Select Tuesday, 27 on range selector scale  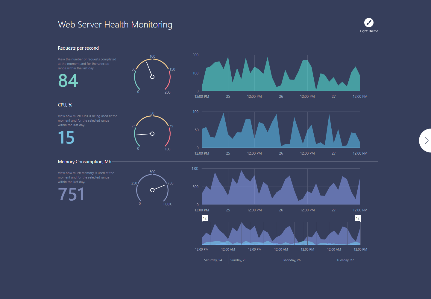pyautogui.click(x=345, y=260)
